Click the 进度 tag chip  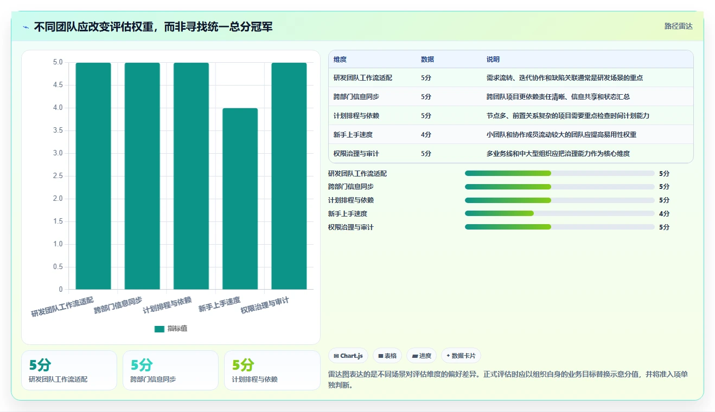[x=422, y=356]
